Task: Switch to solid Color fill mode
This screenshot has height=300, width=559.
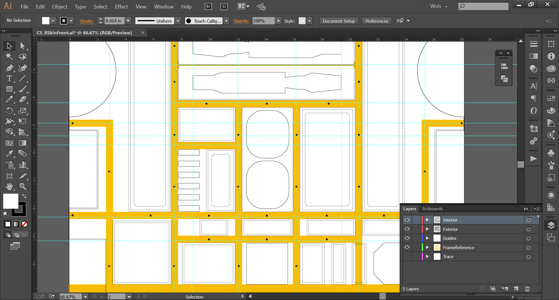Action: 8,224
